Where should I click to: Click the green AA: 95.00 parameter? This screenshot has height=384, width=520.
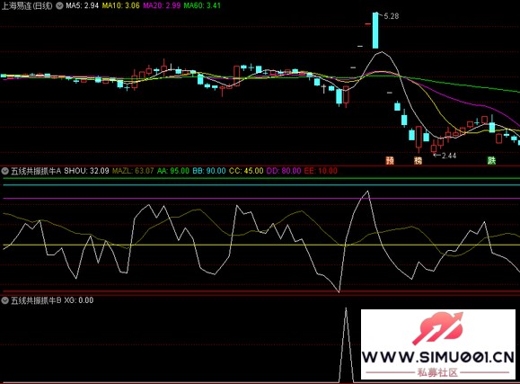[x=173, y=171]
